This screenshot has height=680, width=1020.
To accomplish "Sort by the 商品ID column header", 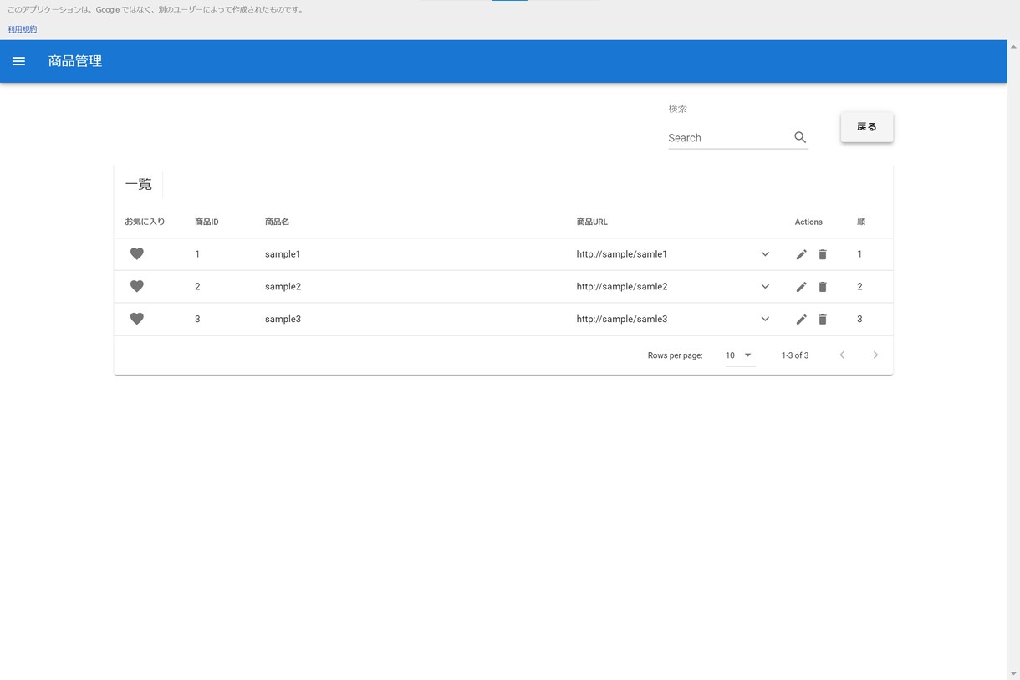I will (x=207, y=222).
